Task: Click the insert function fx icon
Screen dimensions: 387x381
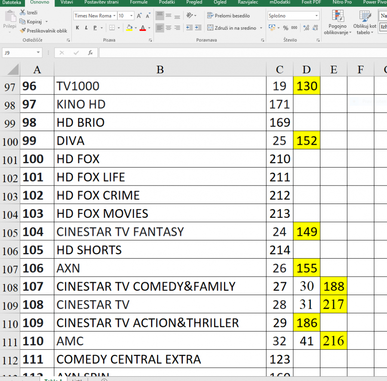Action: [x=90, y=53]
